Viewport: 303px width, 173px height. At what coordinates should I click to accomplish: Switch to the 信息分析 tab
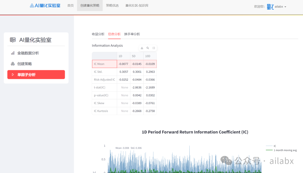click(114, 34)
